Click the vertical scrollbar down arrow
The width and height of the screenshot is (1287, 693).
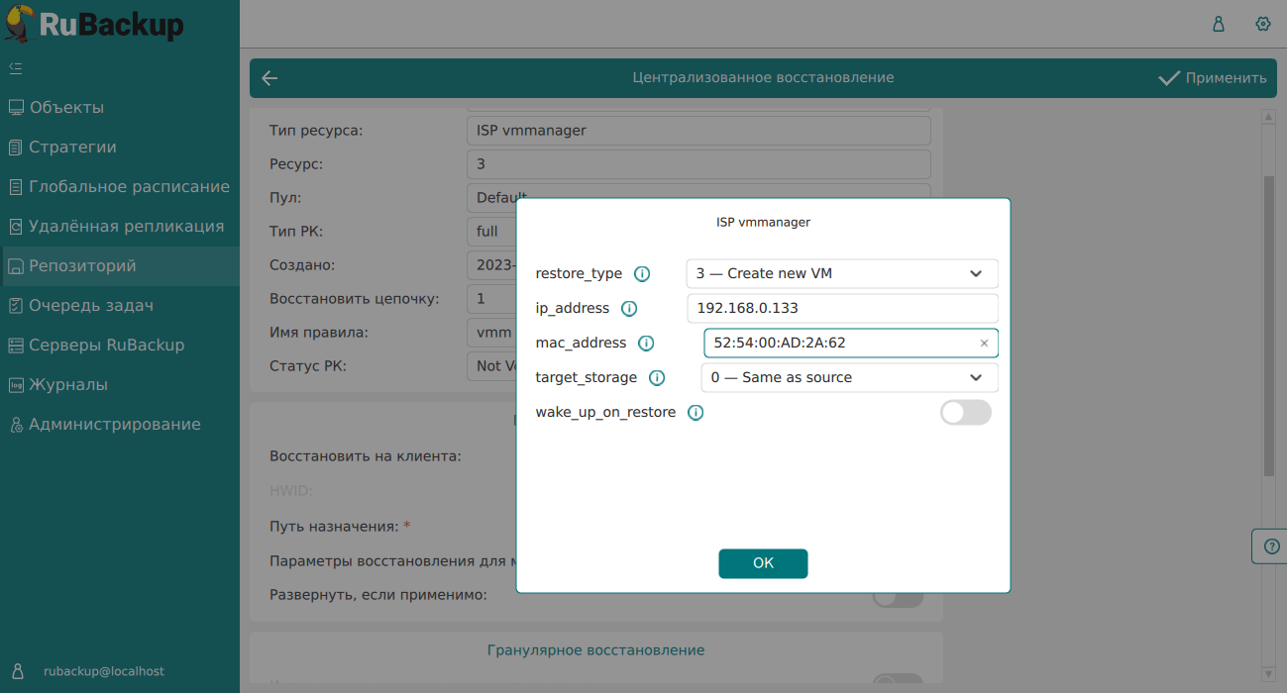(x=1268, y=674)
